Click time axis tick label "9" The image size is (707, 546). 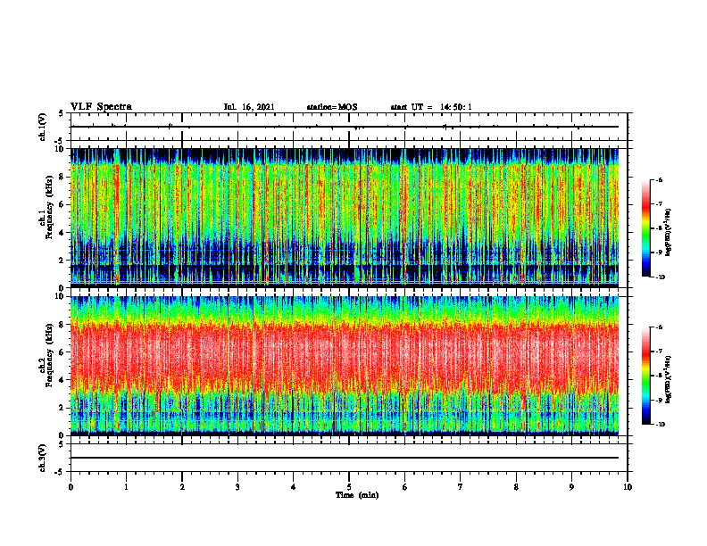(571, 487)
